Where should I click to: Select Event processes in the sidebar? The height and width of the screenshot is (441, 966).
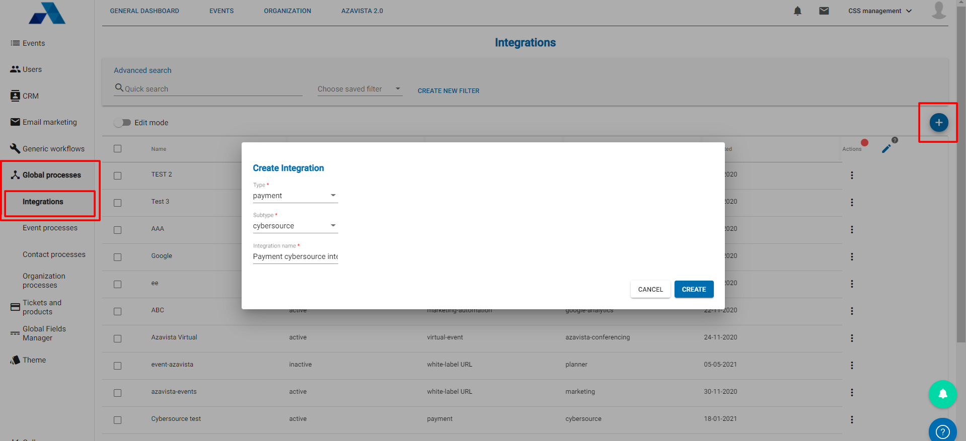(50, 228)
